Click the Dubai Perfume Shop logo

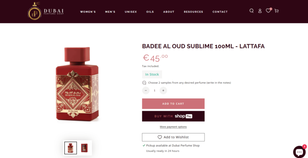tap(45, 11)
